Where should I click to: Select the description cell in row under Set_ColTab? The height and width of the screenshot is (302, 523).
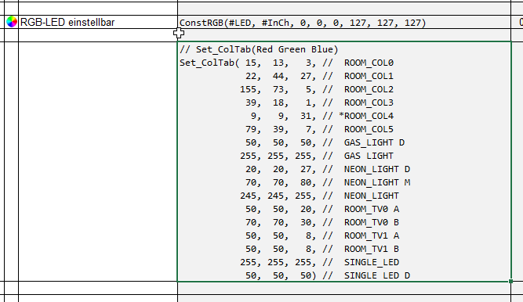98,288
